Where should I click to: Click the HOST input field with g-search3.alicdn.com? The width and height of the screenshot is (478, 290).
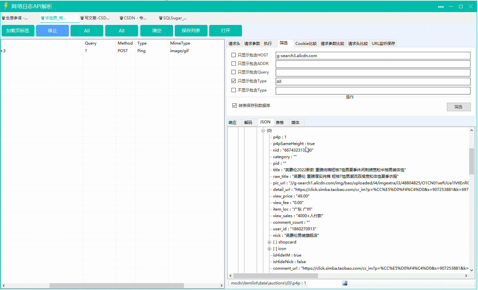(x=373, y=56)
